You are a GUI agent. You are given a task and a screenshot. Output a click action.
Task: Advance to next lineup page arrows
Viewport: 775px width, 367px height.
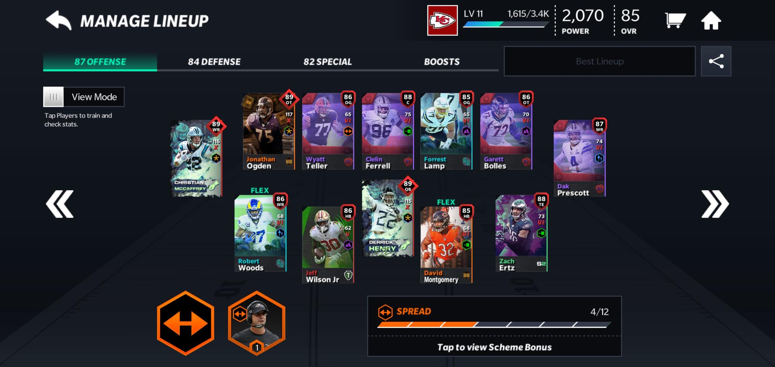pos(715,204)
